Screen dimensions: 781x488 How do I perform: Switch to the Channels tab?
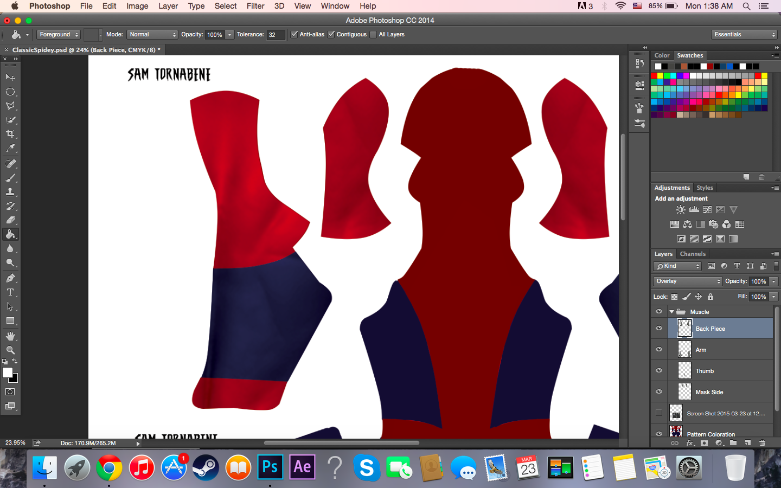pyautogui.click(x=693, y=254)
